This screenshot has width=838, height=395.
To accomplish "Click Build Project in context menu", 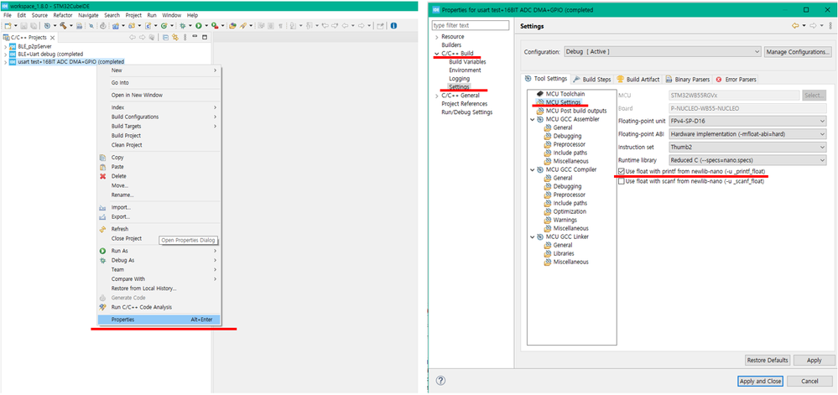I will [x=126, y=136].
